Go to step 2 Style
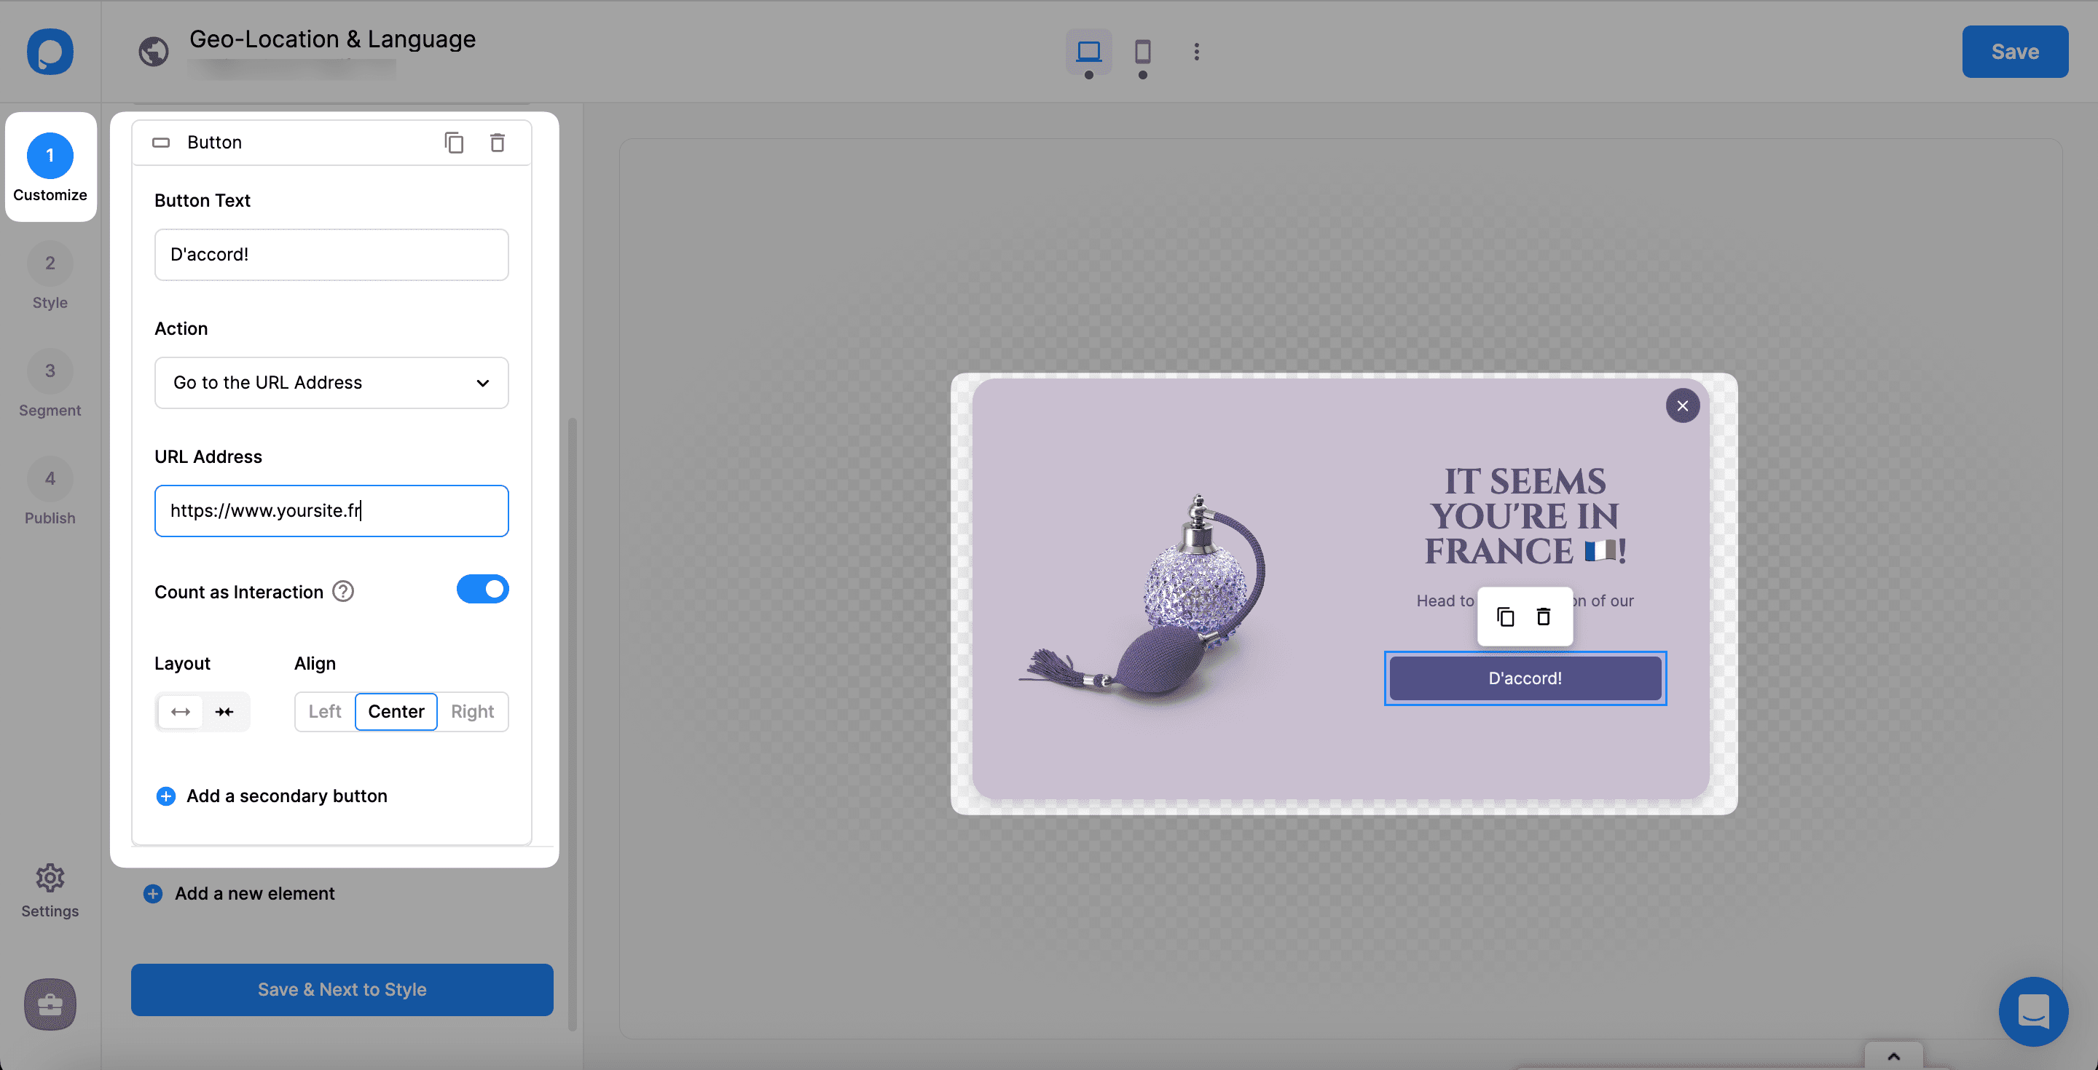The height and width of the screenshot is (1070, 2098). 50,277
